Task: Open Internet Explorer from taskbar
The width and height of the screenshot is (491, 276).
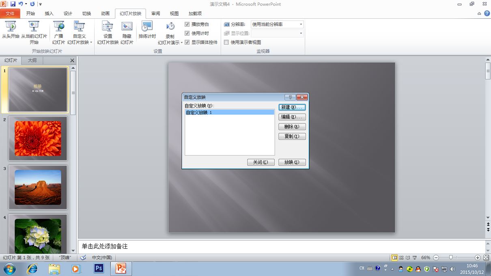Action: (x=32, y=268)
